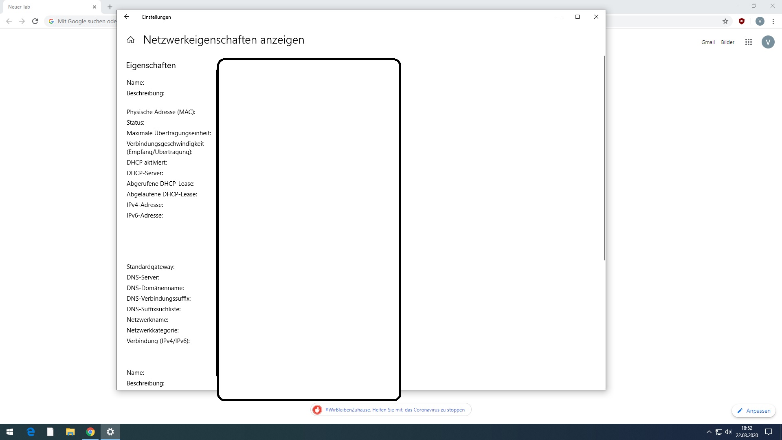Show hidden system tray icons
Viewport: 782px width, 440px height.
click(709, 432)
